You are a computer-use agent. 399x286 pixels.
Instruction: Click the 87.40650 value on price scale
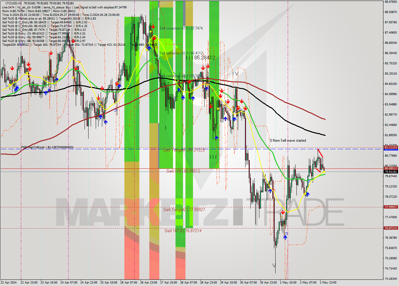tap(391, 33)
